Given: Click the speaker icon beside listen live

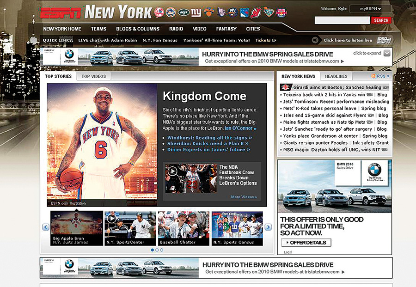Looking at the screenshot, I should [315, 40].
